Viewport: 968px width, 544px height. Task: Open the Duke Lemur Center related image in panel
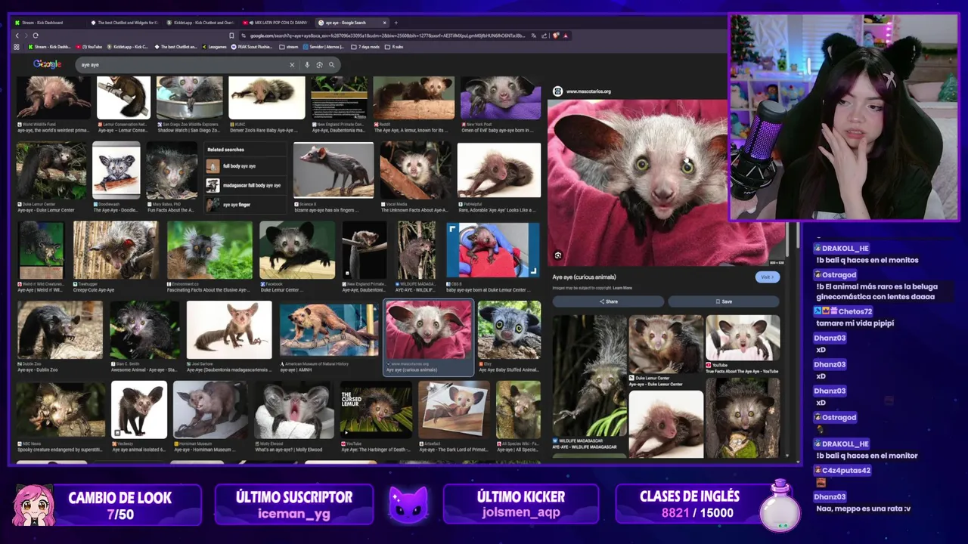pyautogui.click(x=666, y=345)
